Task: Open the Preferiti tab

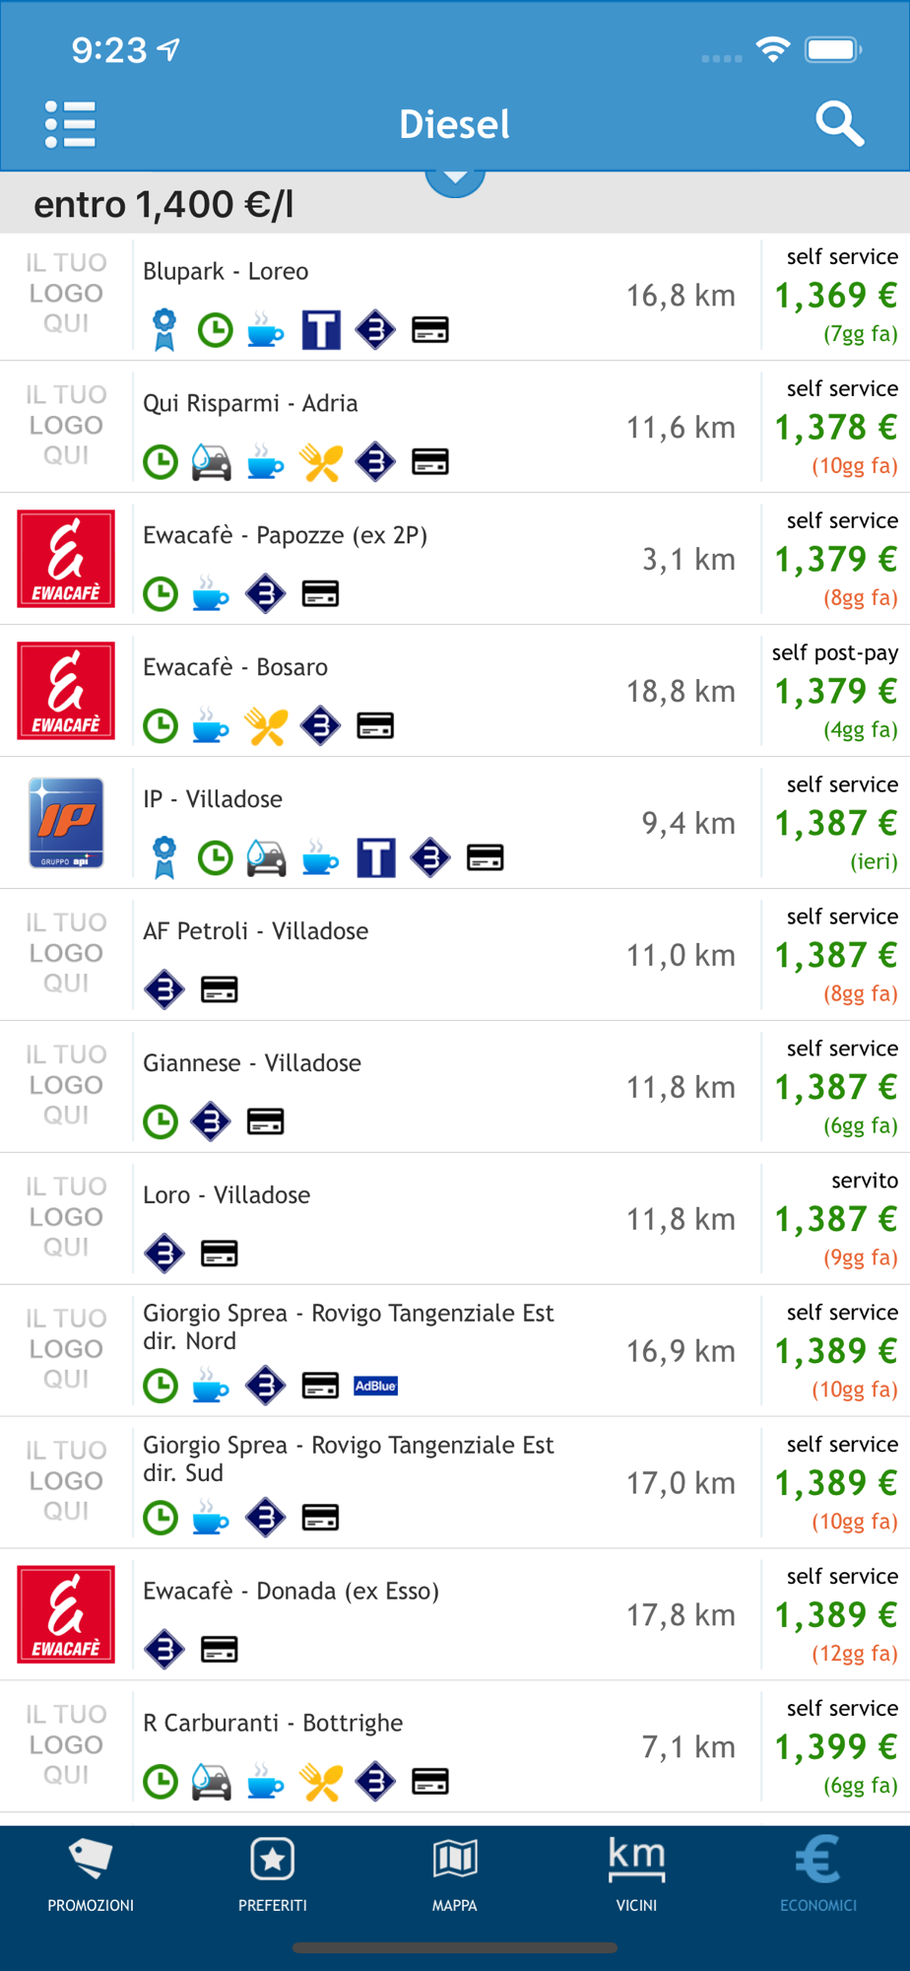Action: [273, 1876]
